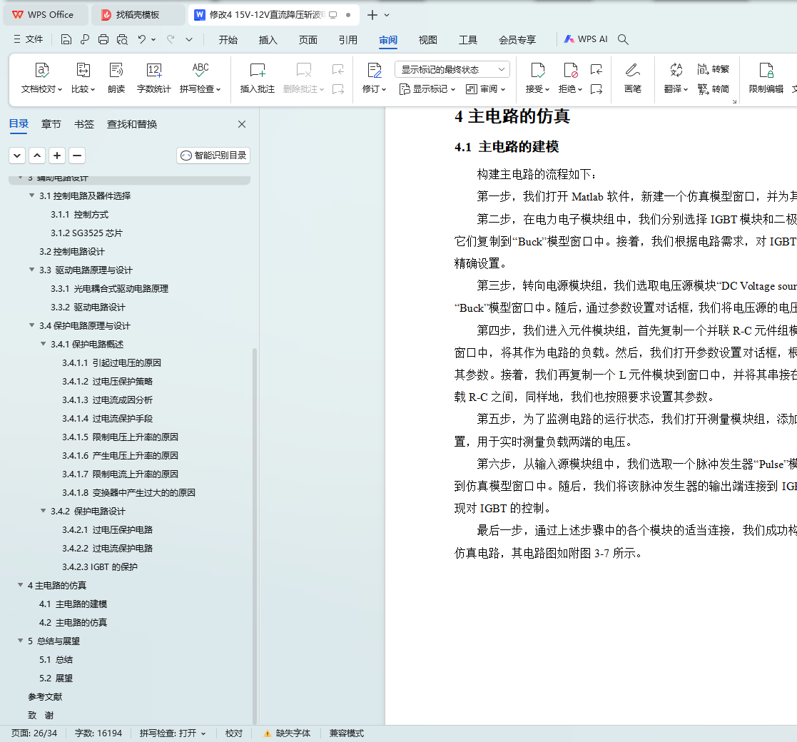Collapse levels with the up-chevron button

37,156
